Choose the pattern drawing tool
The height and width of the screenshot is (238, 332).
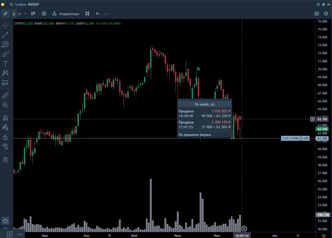(5, 73)
